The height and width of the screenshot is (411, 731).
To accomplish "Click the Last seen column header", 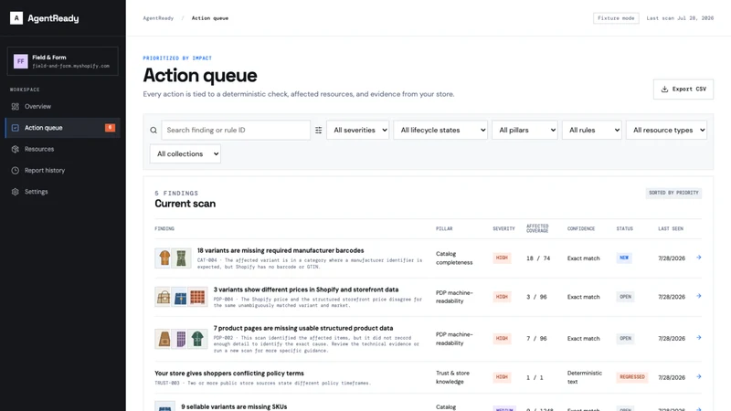I will click(671, 229).
